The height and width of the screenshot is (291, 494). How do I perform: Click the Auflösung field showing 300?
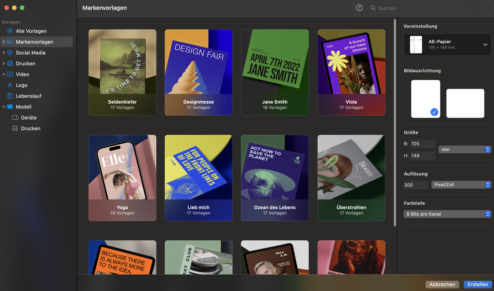(416, 185)
